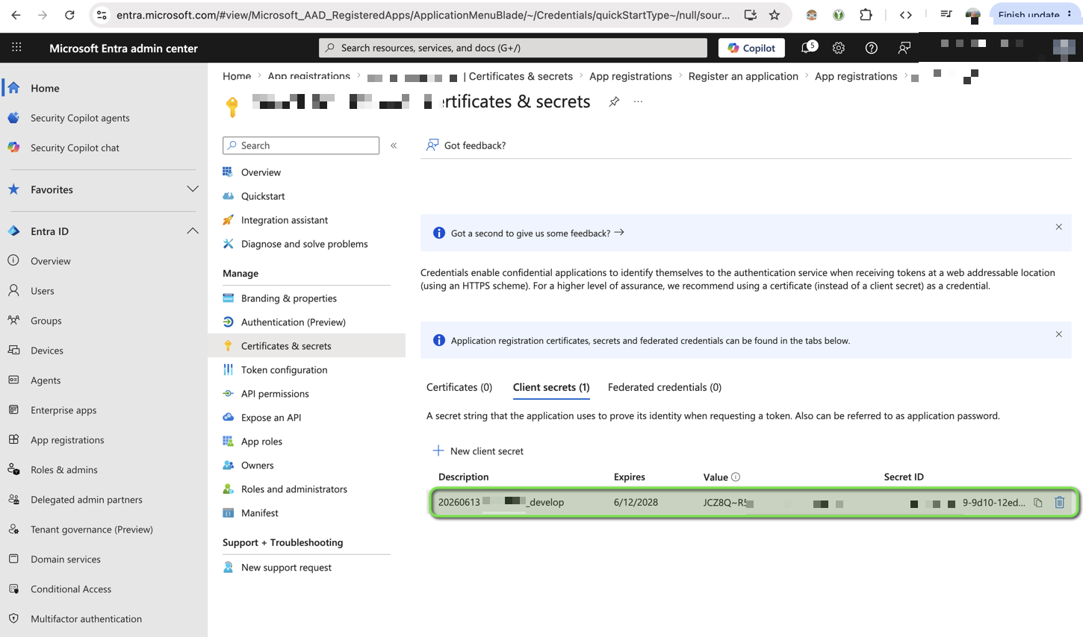Follow the feedback banner arrow link

(619, 233)
